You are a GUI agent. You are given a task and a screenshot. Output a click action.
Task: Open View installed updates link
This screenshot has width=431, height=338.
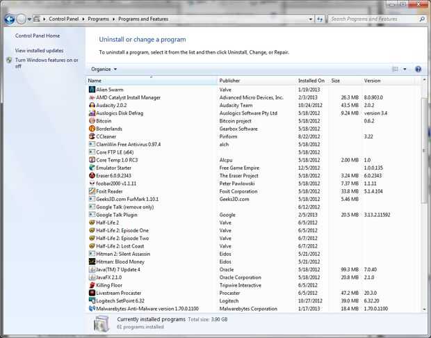[x=40, y=51]
